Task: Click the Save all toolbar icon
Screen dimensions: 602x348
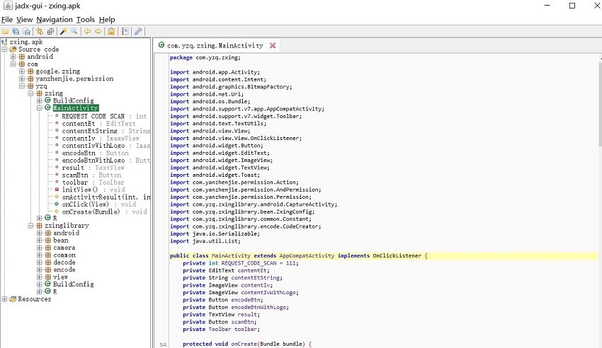Action: click(16, 31)
